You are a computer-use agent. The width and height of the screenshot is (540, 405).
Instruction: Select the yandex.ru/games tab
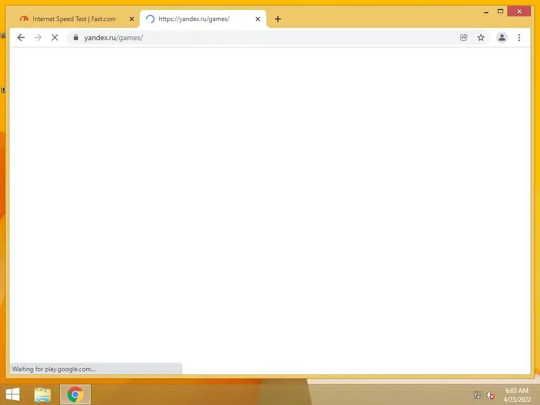pos(203,19)
